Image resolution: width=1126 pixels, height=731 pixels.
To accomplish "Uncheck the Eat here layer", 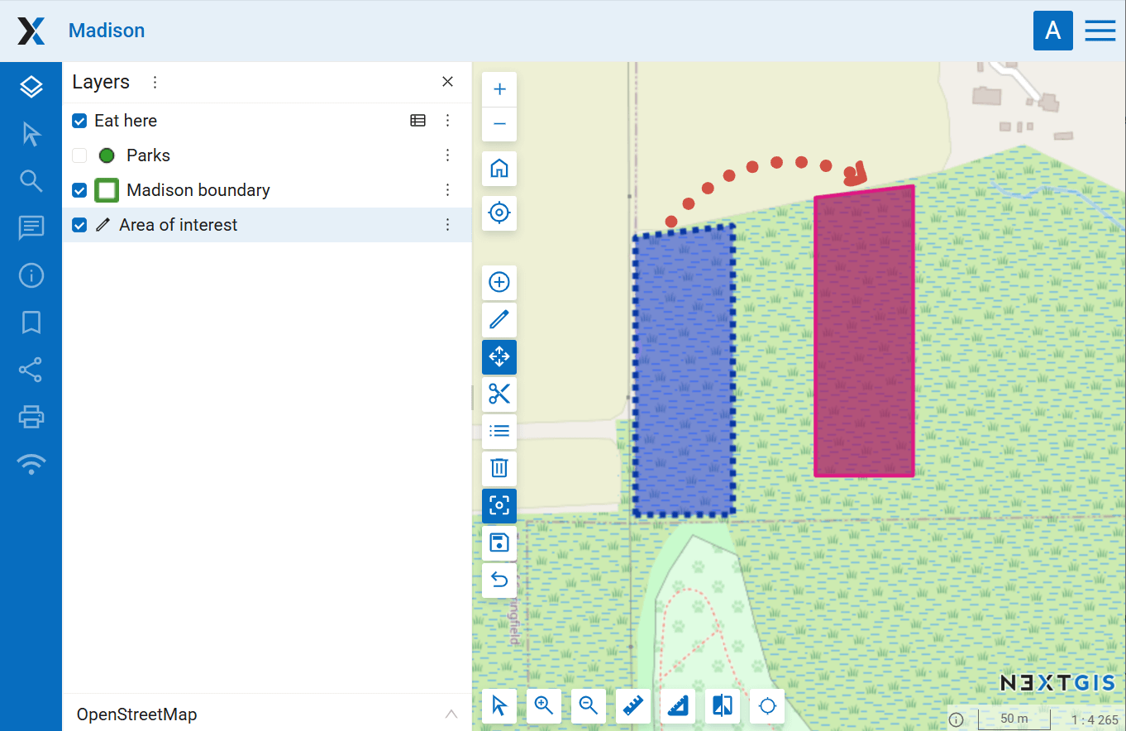I will coord(79,121).
